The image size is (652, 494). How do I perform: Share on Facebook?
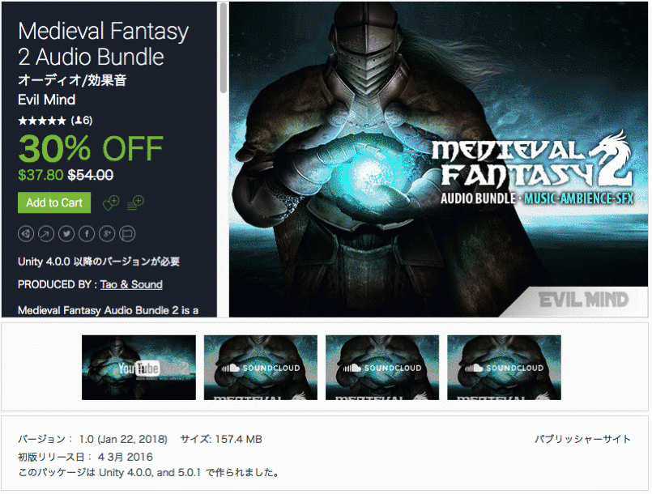click(x=87, y=234)
